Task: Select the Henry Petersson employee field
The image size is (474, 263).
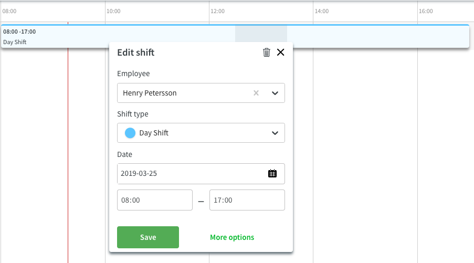Action: pyautogui.click(x=201, y=93)
